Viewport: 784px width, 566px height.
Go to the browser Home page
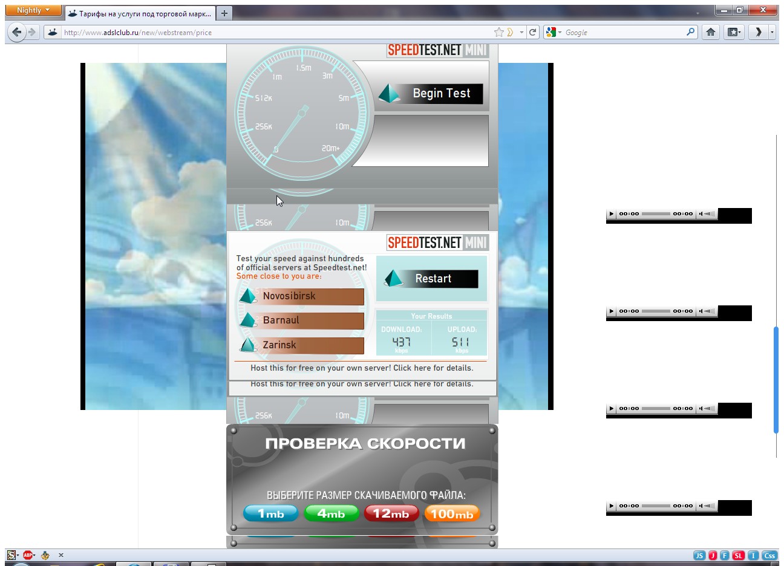pyautogui.click(x=711, y=32)
